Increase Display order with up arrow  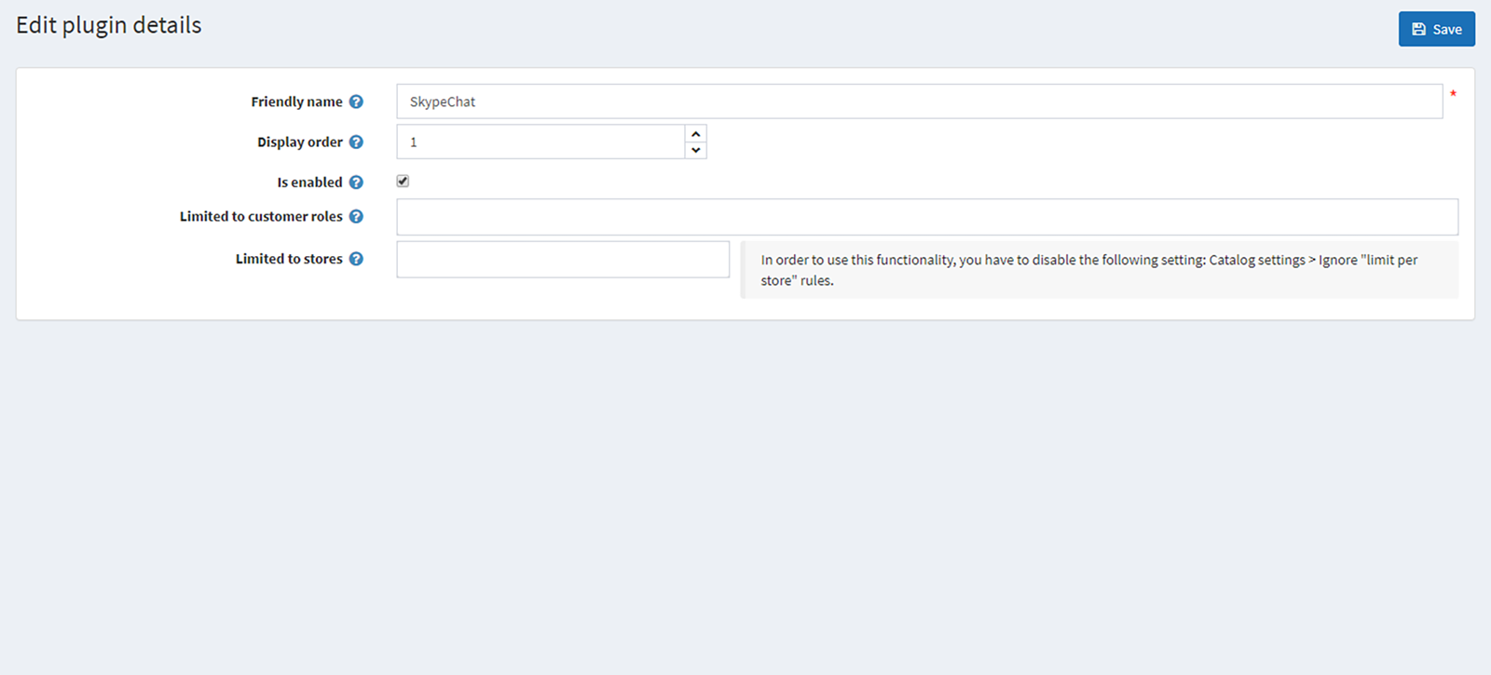point(696,134)
